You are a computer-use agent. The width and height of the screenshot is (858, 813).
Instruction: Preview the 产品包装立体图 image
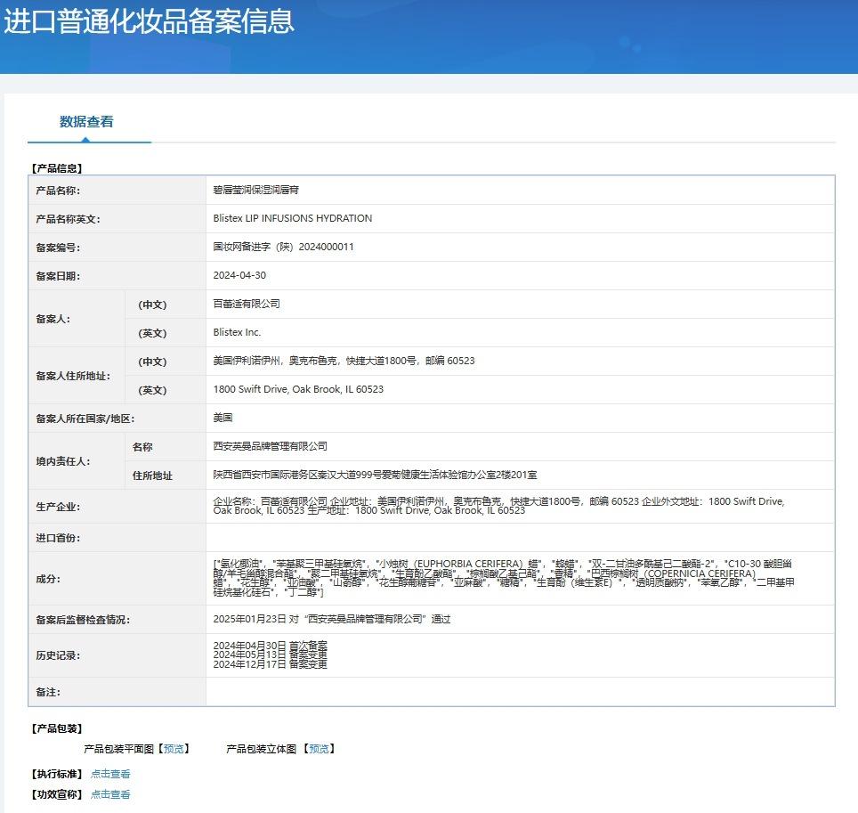click(320, 748)
